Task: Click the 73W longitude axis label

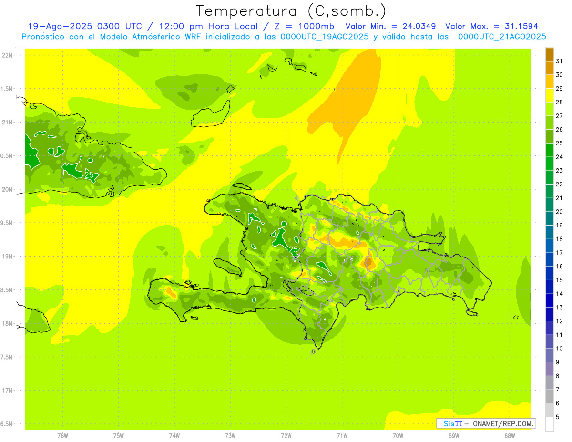Action: pyautogui.click(x=230, y=436)
